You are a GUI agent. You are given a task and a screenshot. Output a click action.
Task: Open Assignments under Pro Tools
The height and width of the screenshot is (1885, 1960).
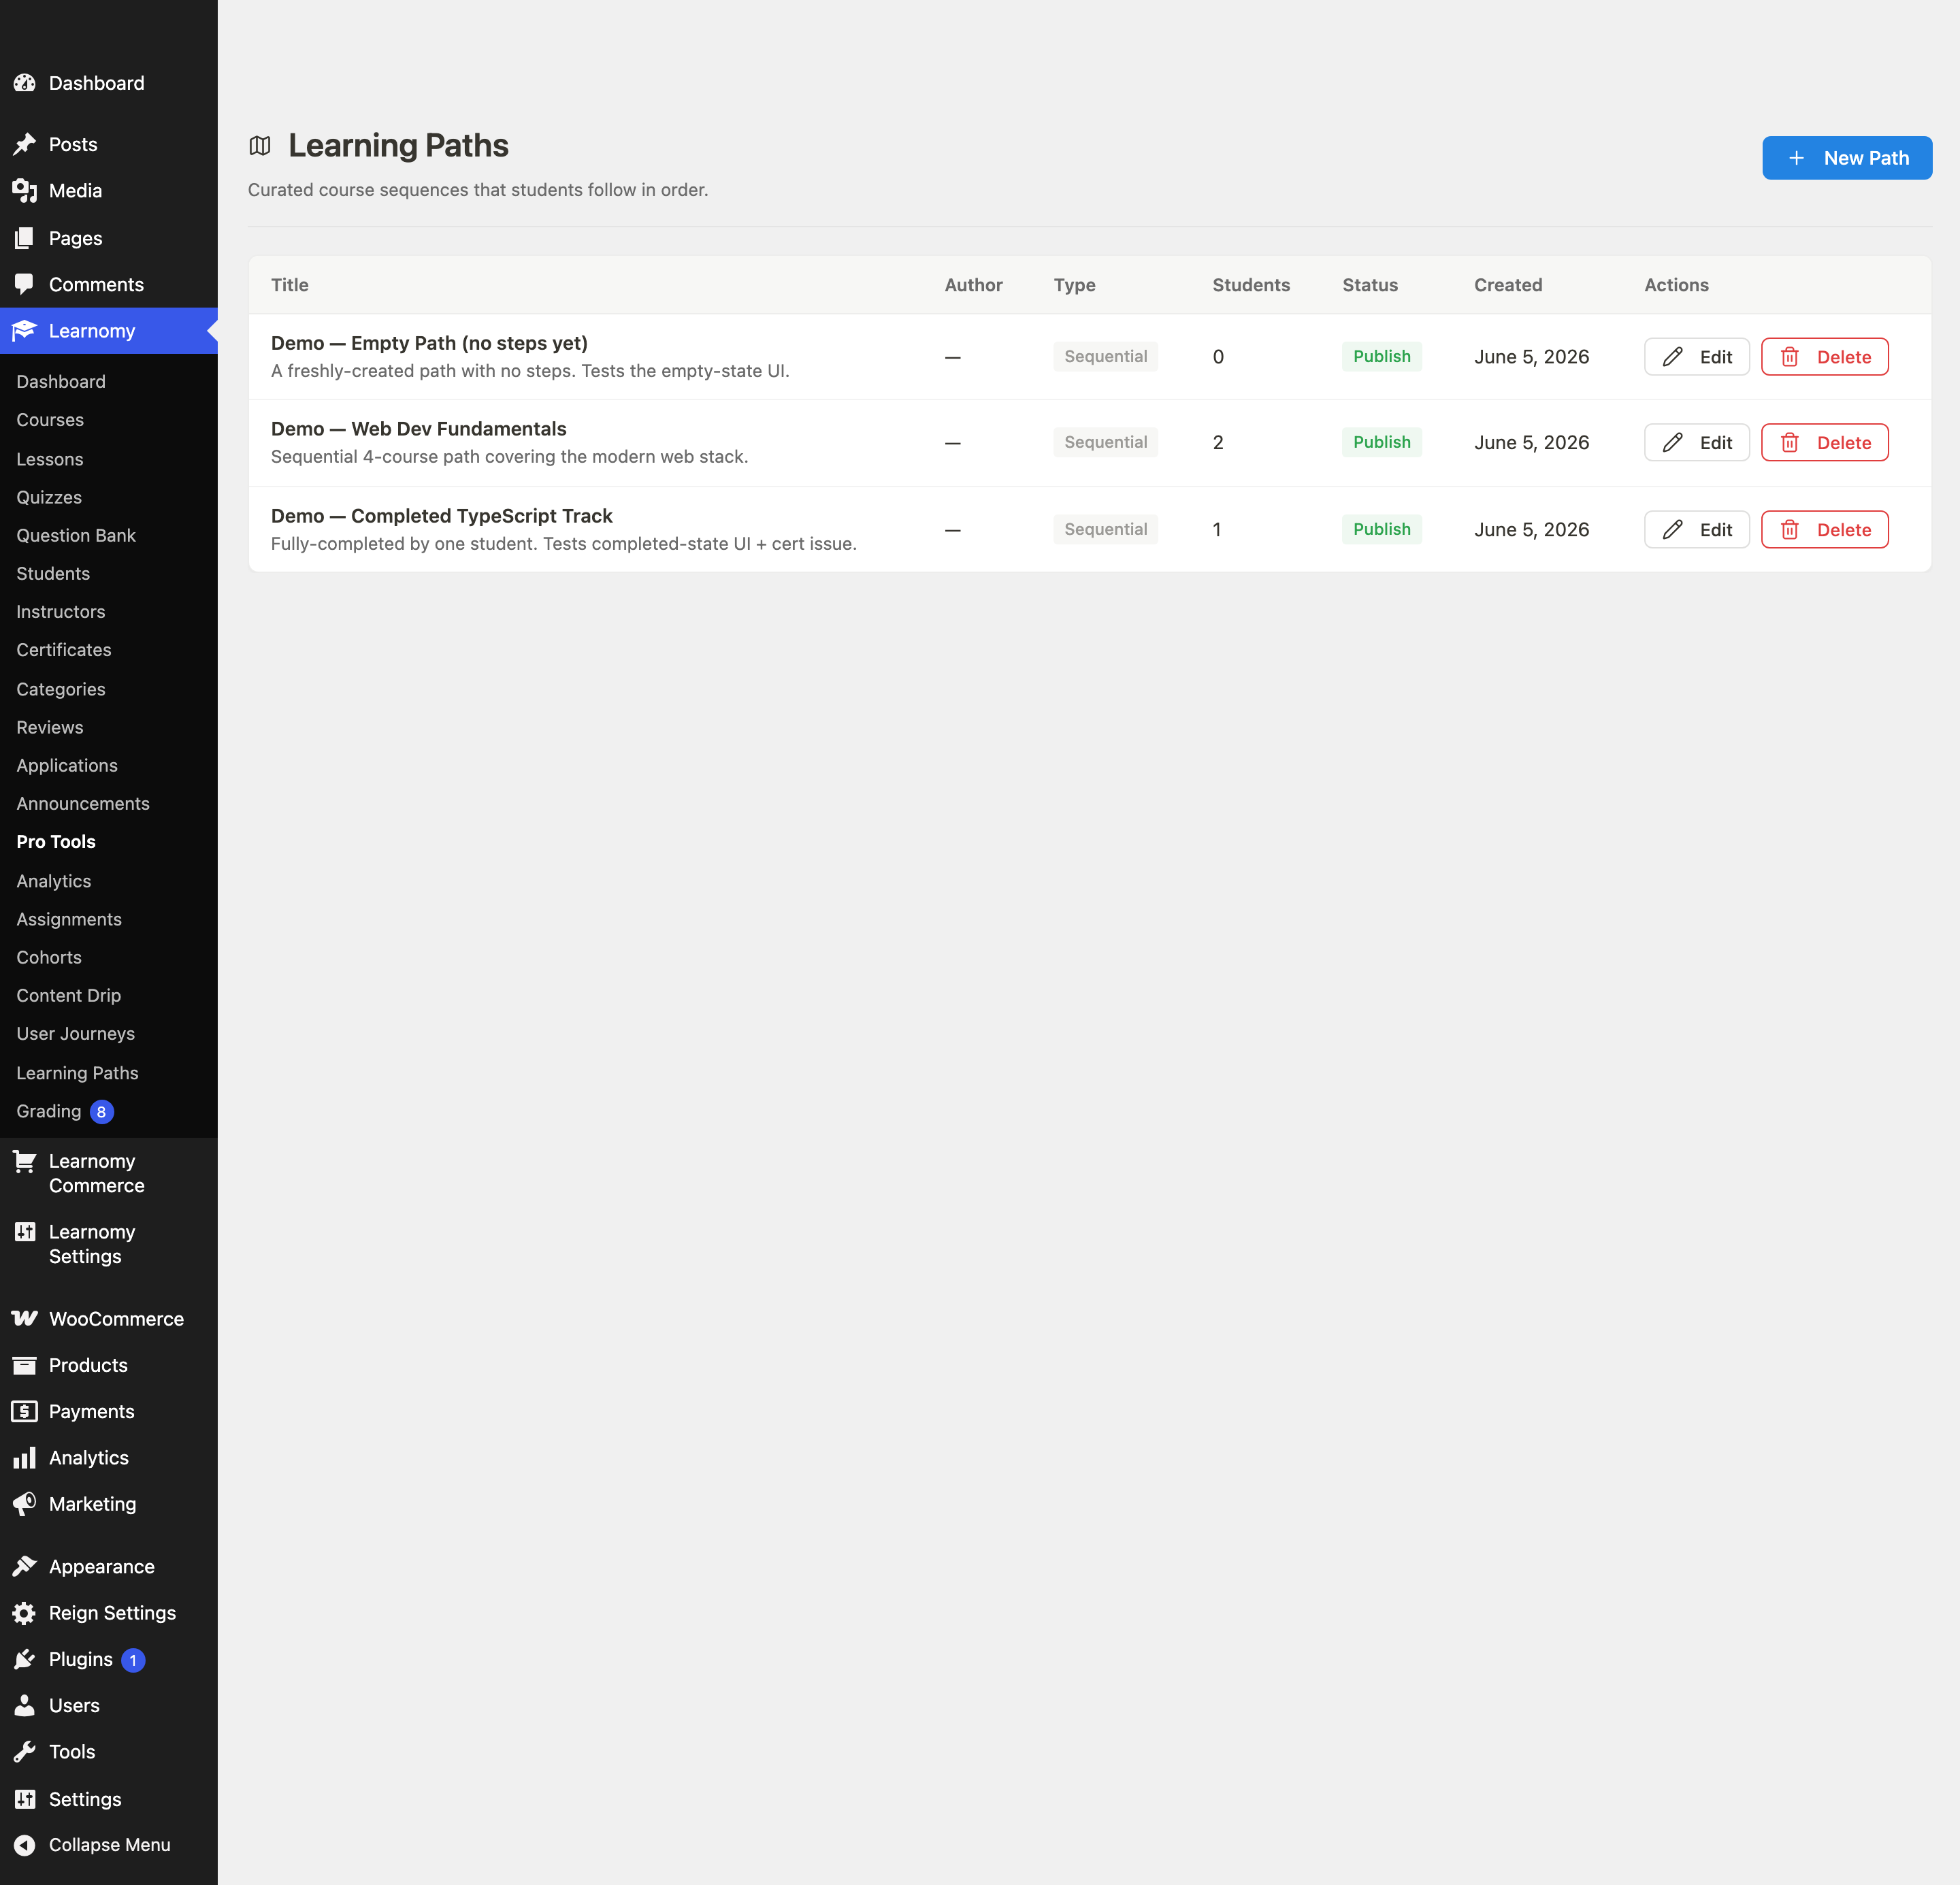pos(69,919)
